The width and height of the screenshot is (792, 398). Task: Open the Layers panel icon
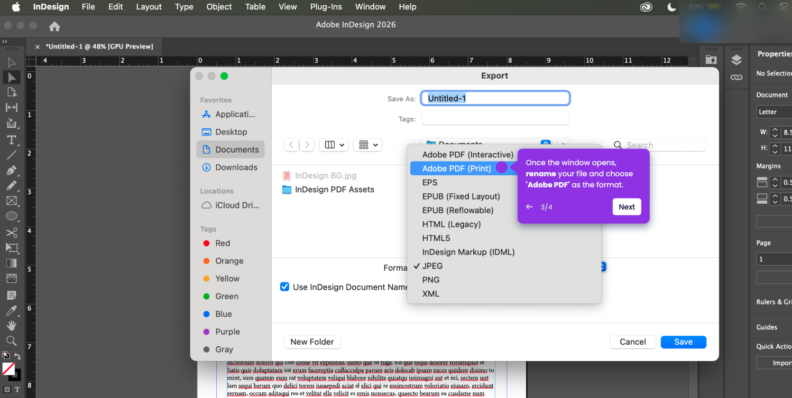pos(736,60)
